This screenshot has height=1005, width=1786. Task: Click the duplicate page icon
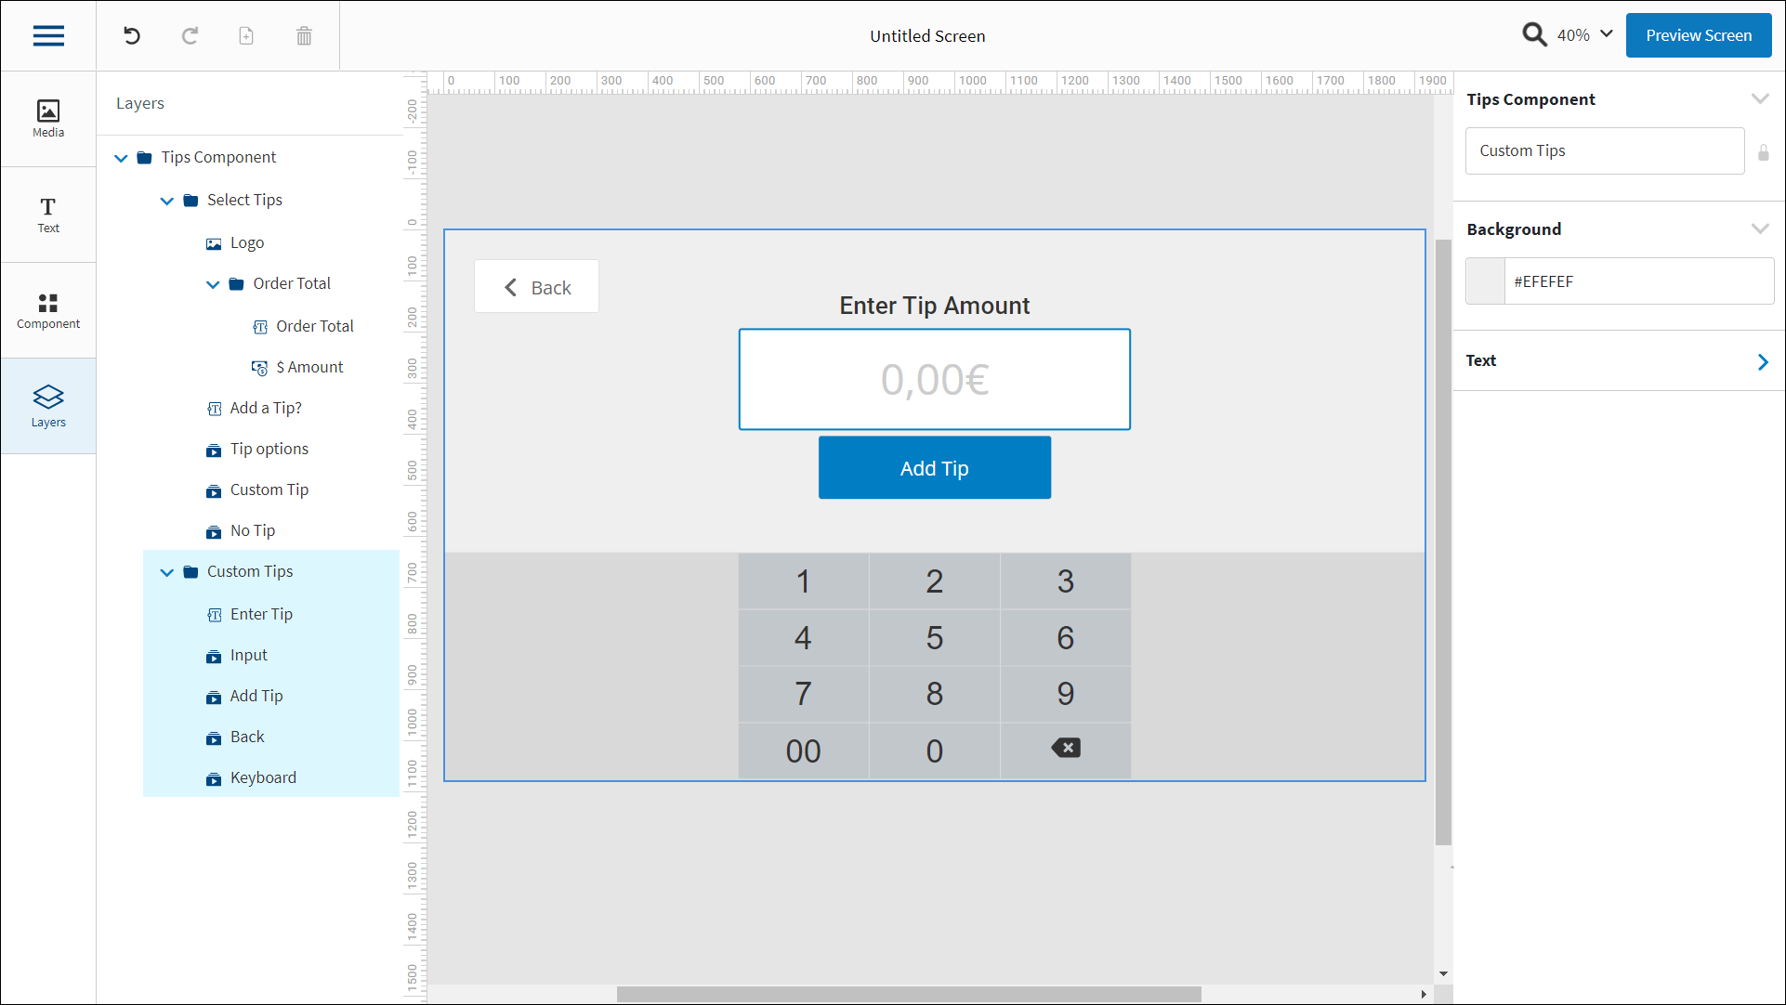click(246, 36)
